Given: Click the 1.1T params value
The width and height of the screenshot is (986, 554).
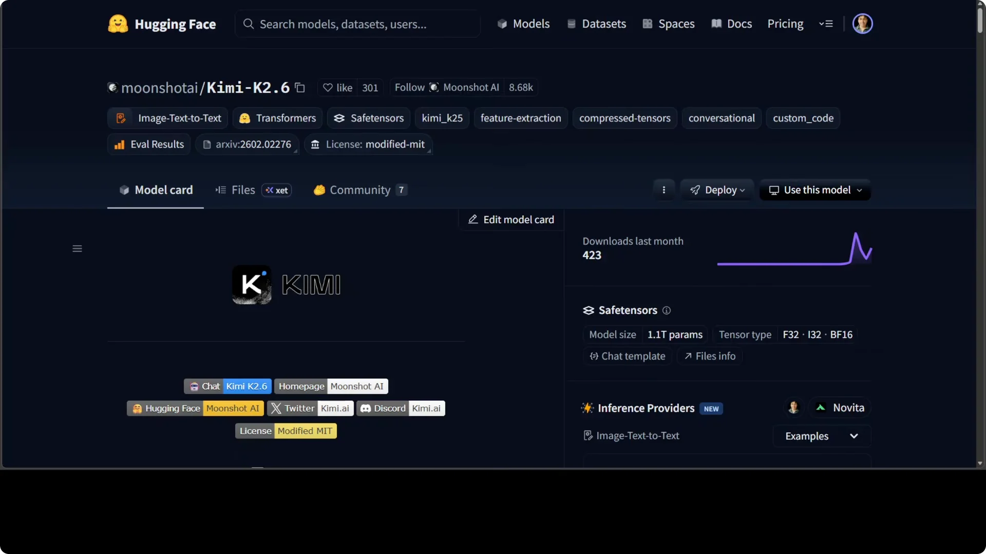Looking at the screenshot, I should click(x=675, y=334).
